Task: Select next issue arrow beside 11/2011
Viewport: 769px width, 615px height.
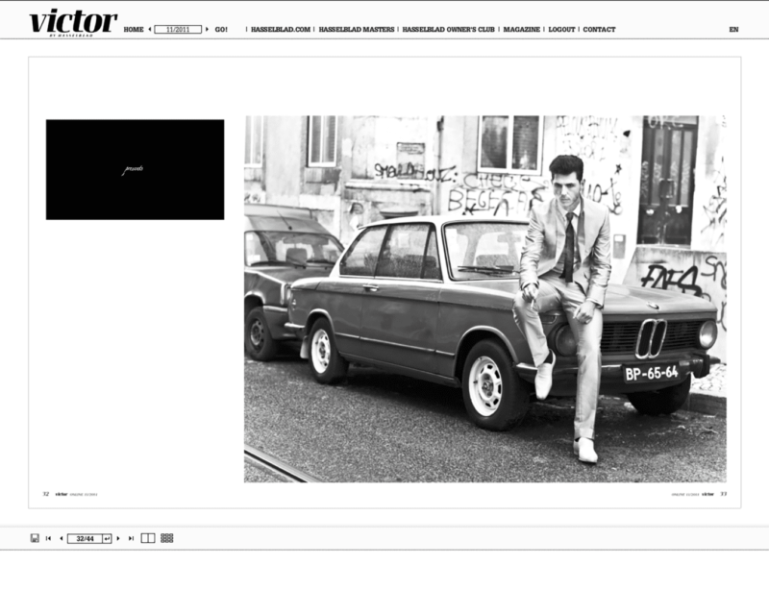Action: click(207, 30)
